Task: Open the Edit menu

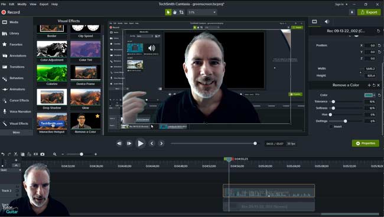Action: [11, 4]
